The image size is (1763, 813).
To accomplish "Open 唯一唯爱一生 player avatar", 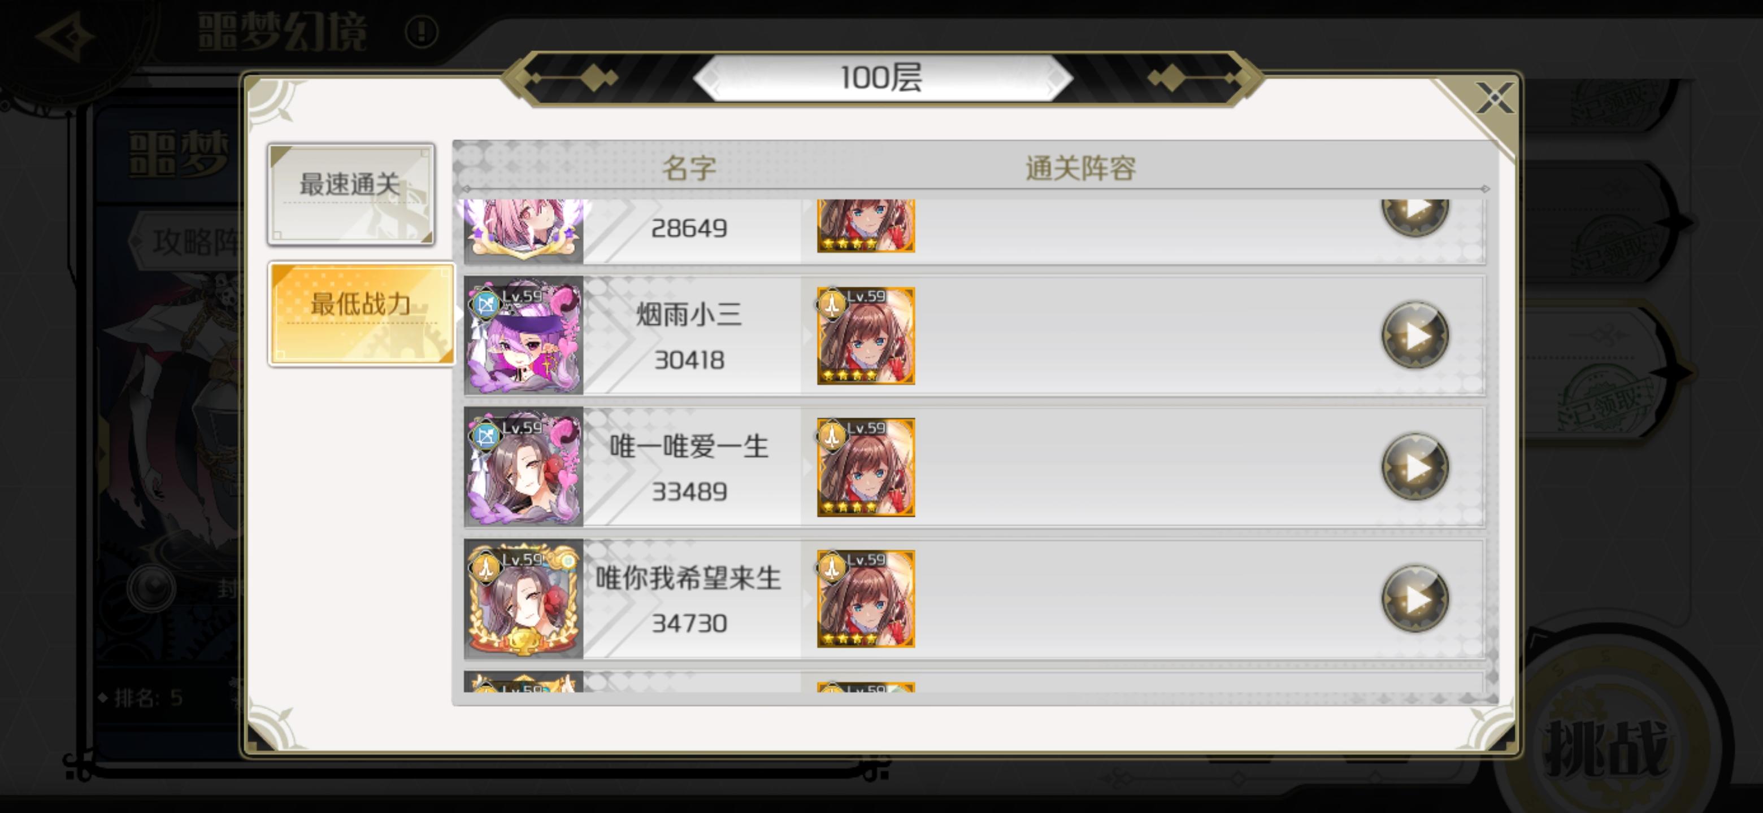I will click(524, 467).
